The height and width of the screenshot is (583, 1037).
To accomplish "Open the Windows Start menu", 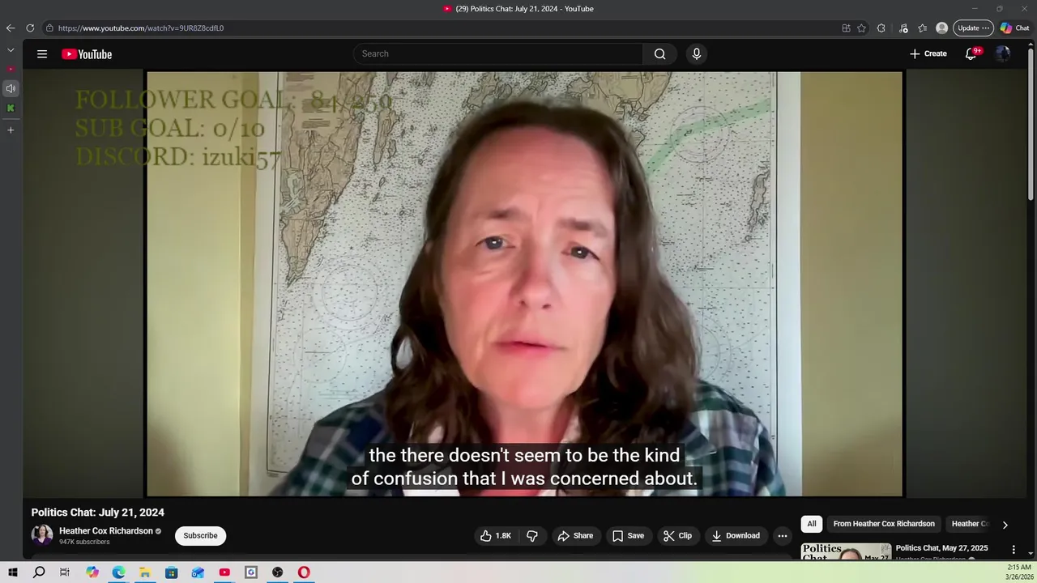I will point(13,572).
